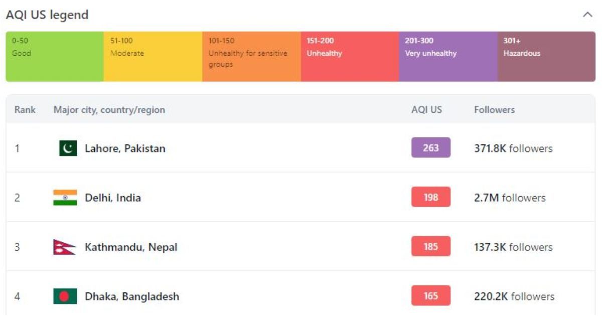Open the Dhaka, Bangladesh city link
602x316 pixels.
point(132,296)
